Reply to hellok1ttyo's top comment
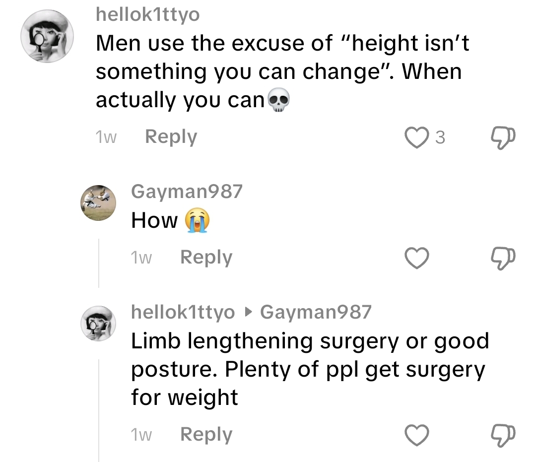The image size is (536, 462). tap(171, 137)
